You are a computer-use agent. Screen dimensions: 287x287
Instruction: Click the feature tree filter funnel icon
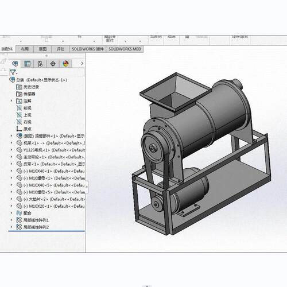[13, 72]
